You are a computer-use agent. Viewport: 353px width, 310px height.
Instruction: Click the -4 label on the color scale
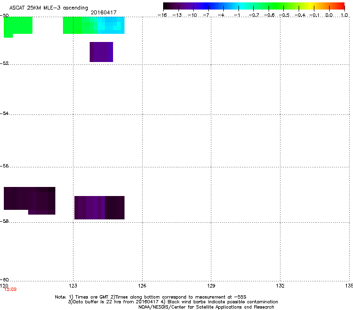(x=221, y=15)
